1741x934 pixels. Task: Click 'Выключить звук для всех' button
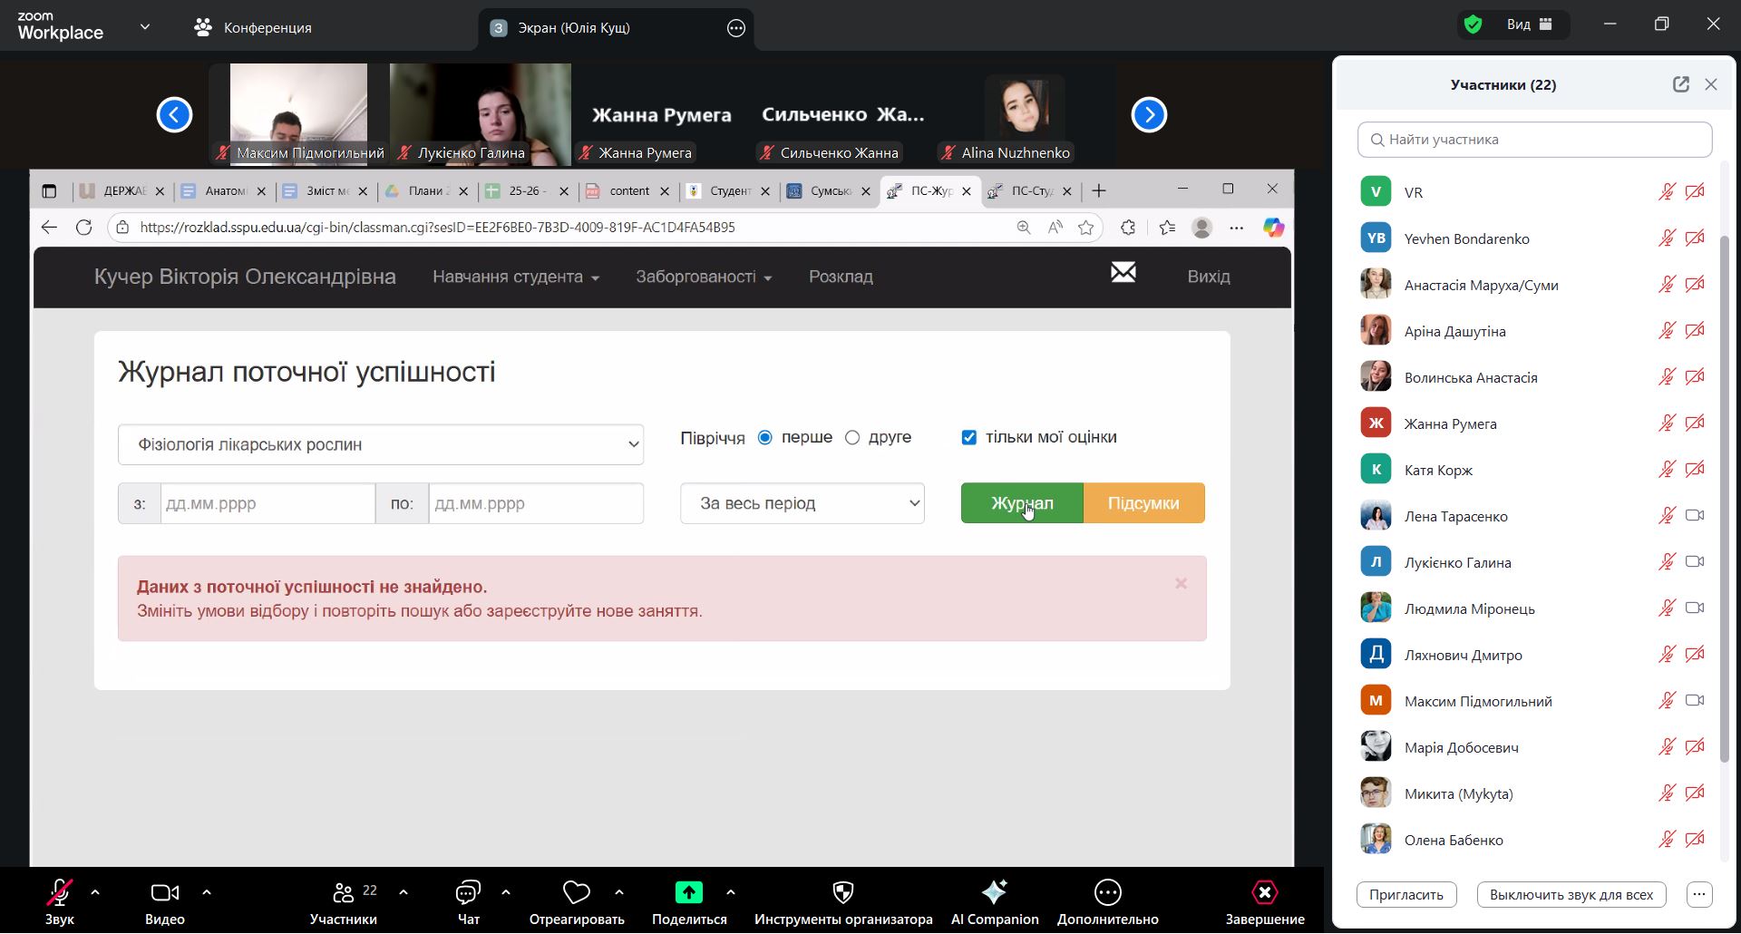pos(1571,895)
